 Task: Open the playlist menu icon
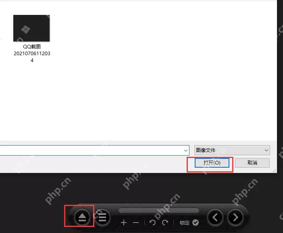[102, 218]
